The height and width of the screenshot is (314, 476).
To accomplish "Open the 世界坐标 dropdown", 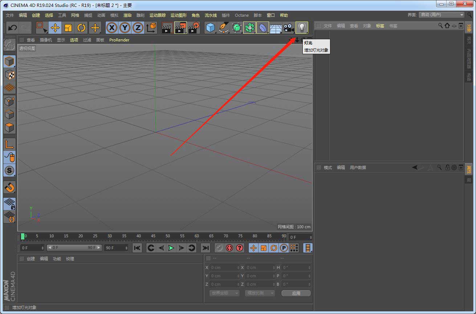I will [224, 293].
